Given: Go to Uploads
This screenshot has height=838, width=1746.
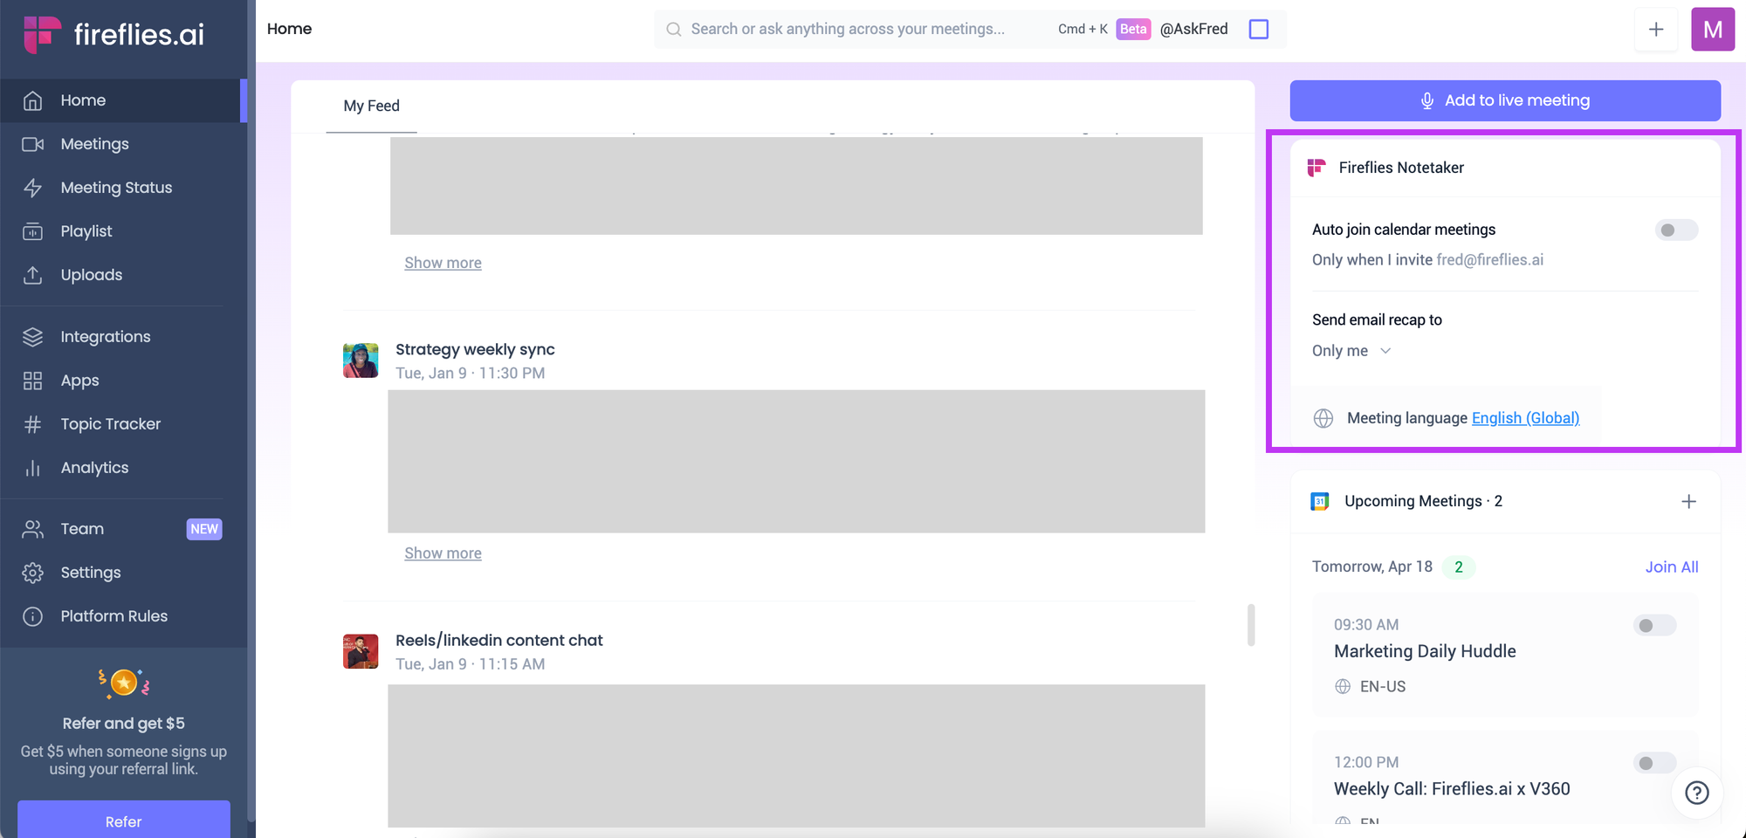Looking at the screenshot, I should point(91,274).
